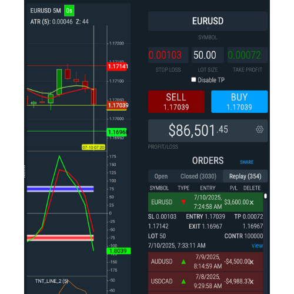Click the green buy arrow on AUDUSD order
The width and height of the screenshot is (294, 294).
183,262
